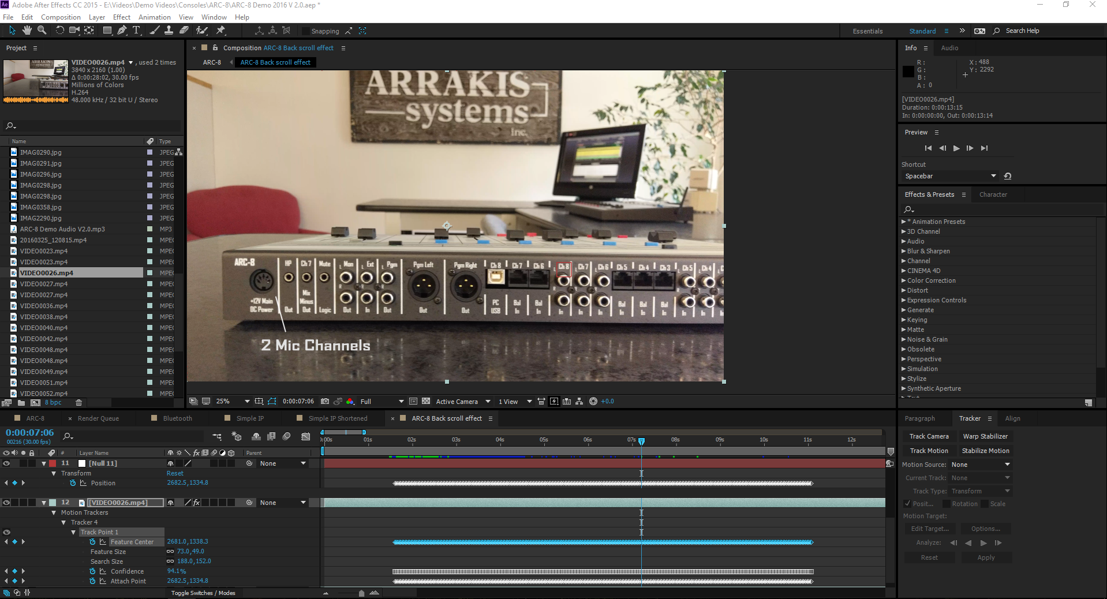Switch to the Bluetooth timeline tab

pyautogui.click(x=177, y=418)
